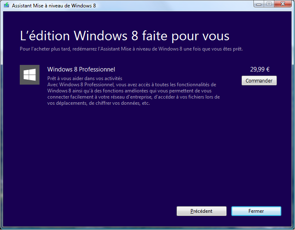Viewport: 295px width, 230px height.
Task: Click the Assistant app icon in title bar
Action: point(6,5)
